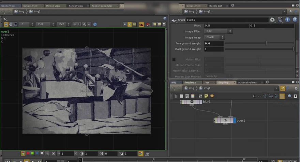Image resolution: width=300 pixels, height=162 pixels.
Task: Click the half-circle gamma icon below viewer
Action: pyautogui.click(x=81, y=153)
